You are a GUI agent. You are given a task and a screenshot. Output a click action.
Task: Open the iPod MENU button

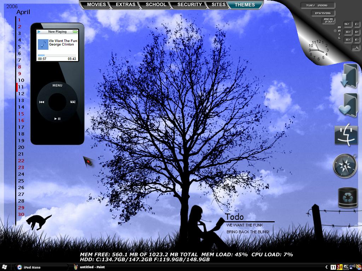pos(57,85)
